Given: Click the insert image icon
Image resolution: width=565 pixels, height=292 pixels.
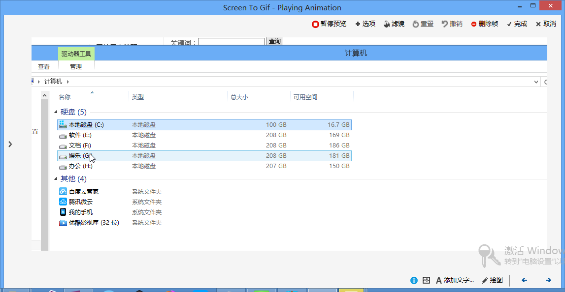Looking at the screenshot, I should tap(426, 280).
